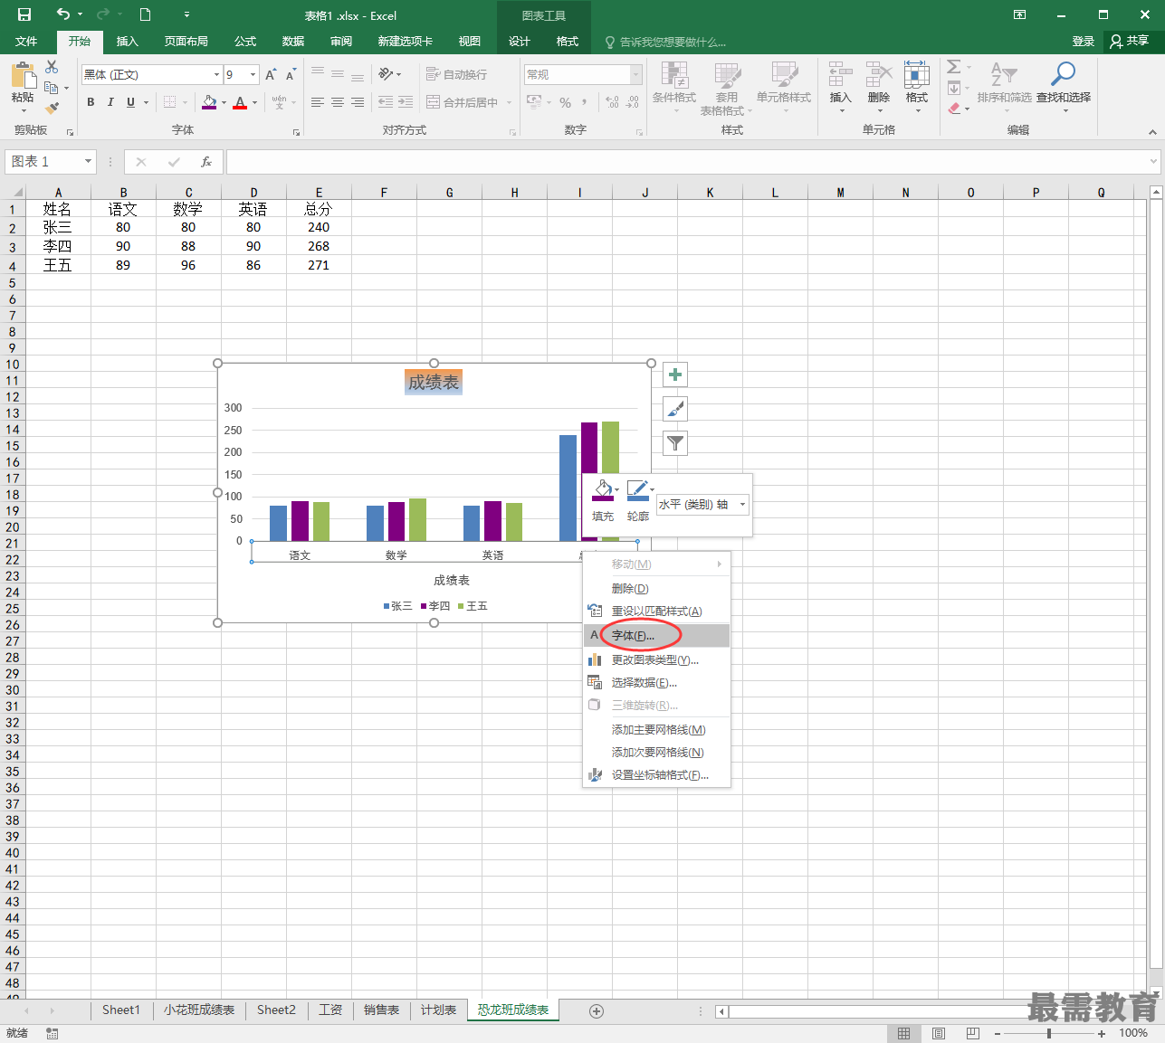Viewport: 1165px width, 1043px height.
Task: Click the chart title 成绩表
Action: point(434,382)
